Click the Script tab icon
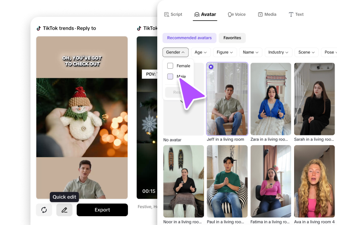337x225 pixels. pyautogui.click(x=166, y=14)
